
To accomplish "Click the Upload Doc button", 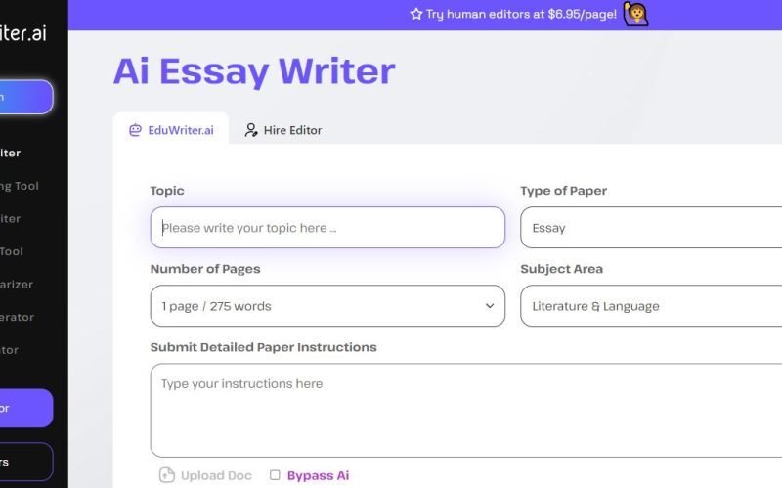I will (x=205, y=475).
